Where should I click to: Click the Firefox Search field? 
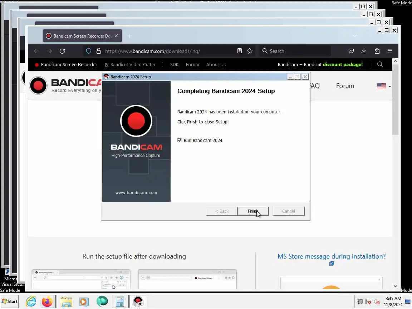click(x=294, y=51)
